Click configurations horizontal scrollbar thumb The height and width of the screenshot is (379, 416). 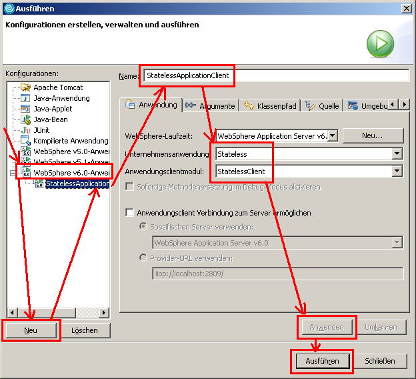(47, 312)
